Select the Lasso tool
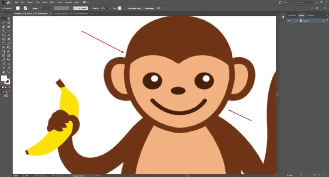329x177 pixels. coord(9,23)
